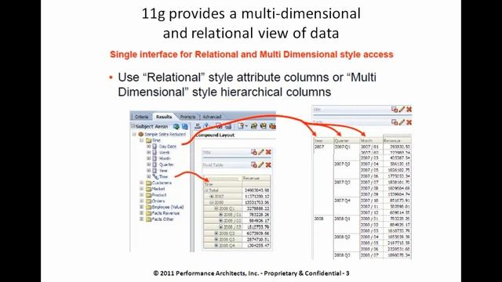The height and width of the screenshot is (282, 502).
Task: Collapse the Sample Sales Reduced tree node
Action: pos(134,134)
